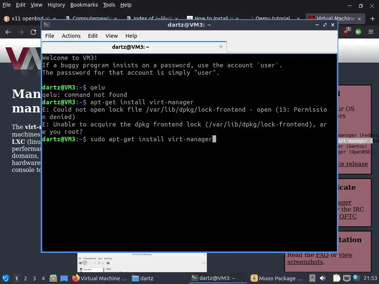Switch to virtual desktop 4
Image resolution: width=379 pixels, height=284 pixels.
pos(43,278)
